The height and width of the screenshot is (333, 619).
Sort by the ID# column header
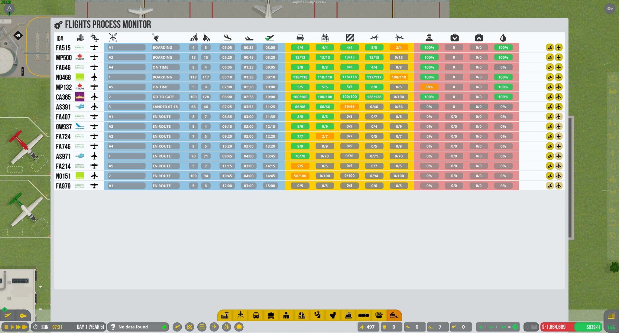[x=60, y=38]
